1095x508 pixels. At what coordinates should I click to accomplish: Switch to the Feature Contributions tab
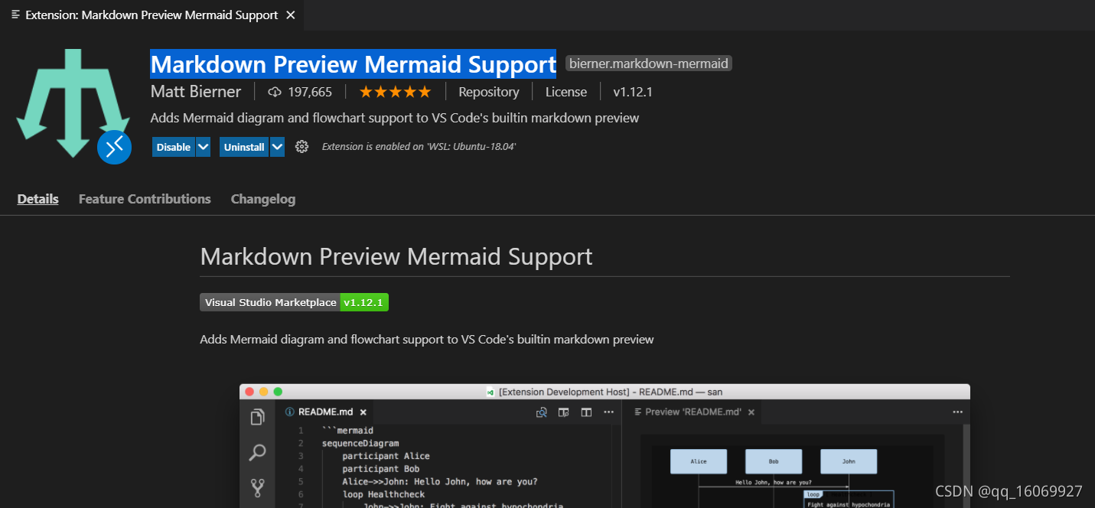pyautogui.click(x=145, y=199)
